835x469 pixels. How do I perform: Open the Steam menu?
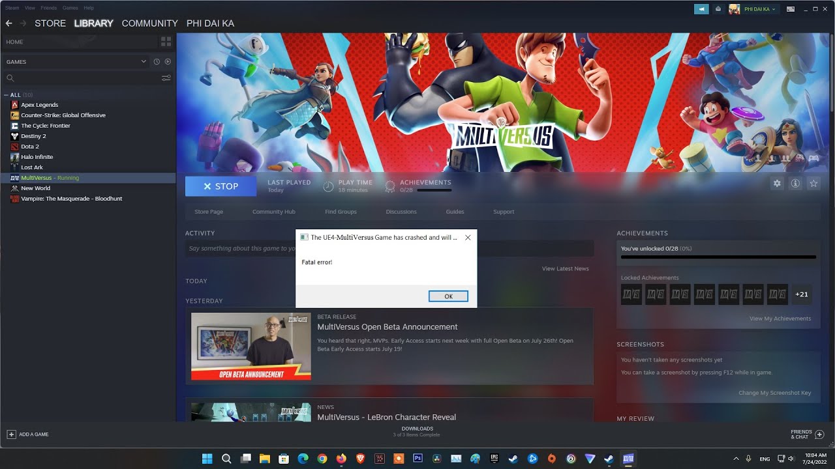tap(12, 8)
